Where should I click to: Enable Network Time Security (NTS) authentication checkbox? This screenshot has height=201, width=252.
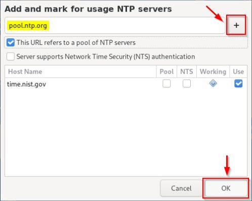pyautogui.click(x=11, y=57)
